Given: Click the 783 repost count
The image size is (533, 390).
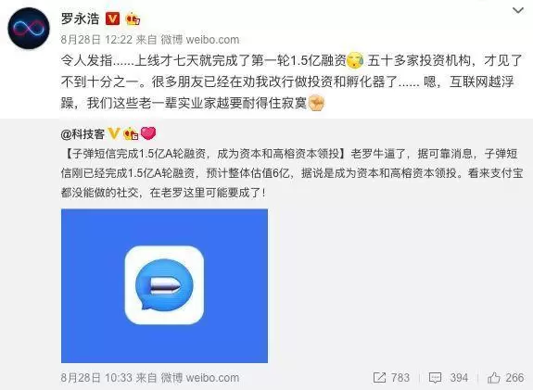Looking at the screenshot, I should tap(400, 377).
